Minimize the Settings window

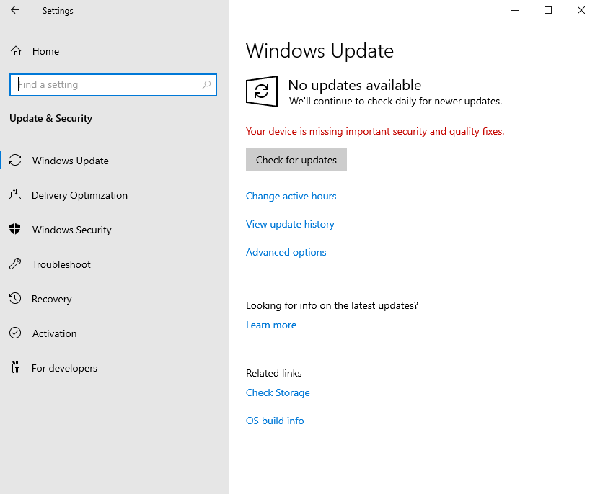pyautogui.click(x=514, y=10)
